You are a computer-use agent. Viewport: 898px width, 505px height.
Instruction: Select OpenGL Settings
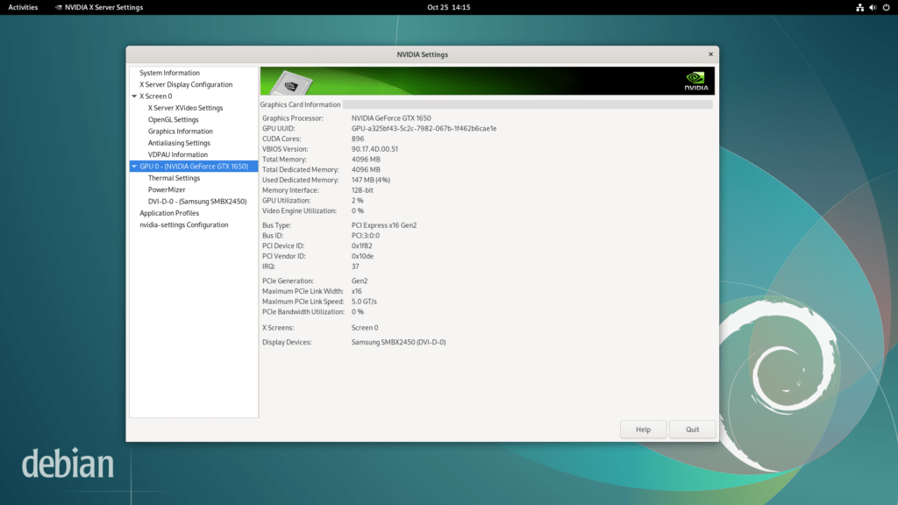point(173,118)
